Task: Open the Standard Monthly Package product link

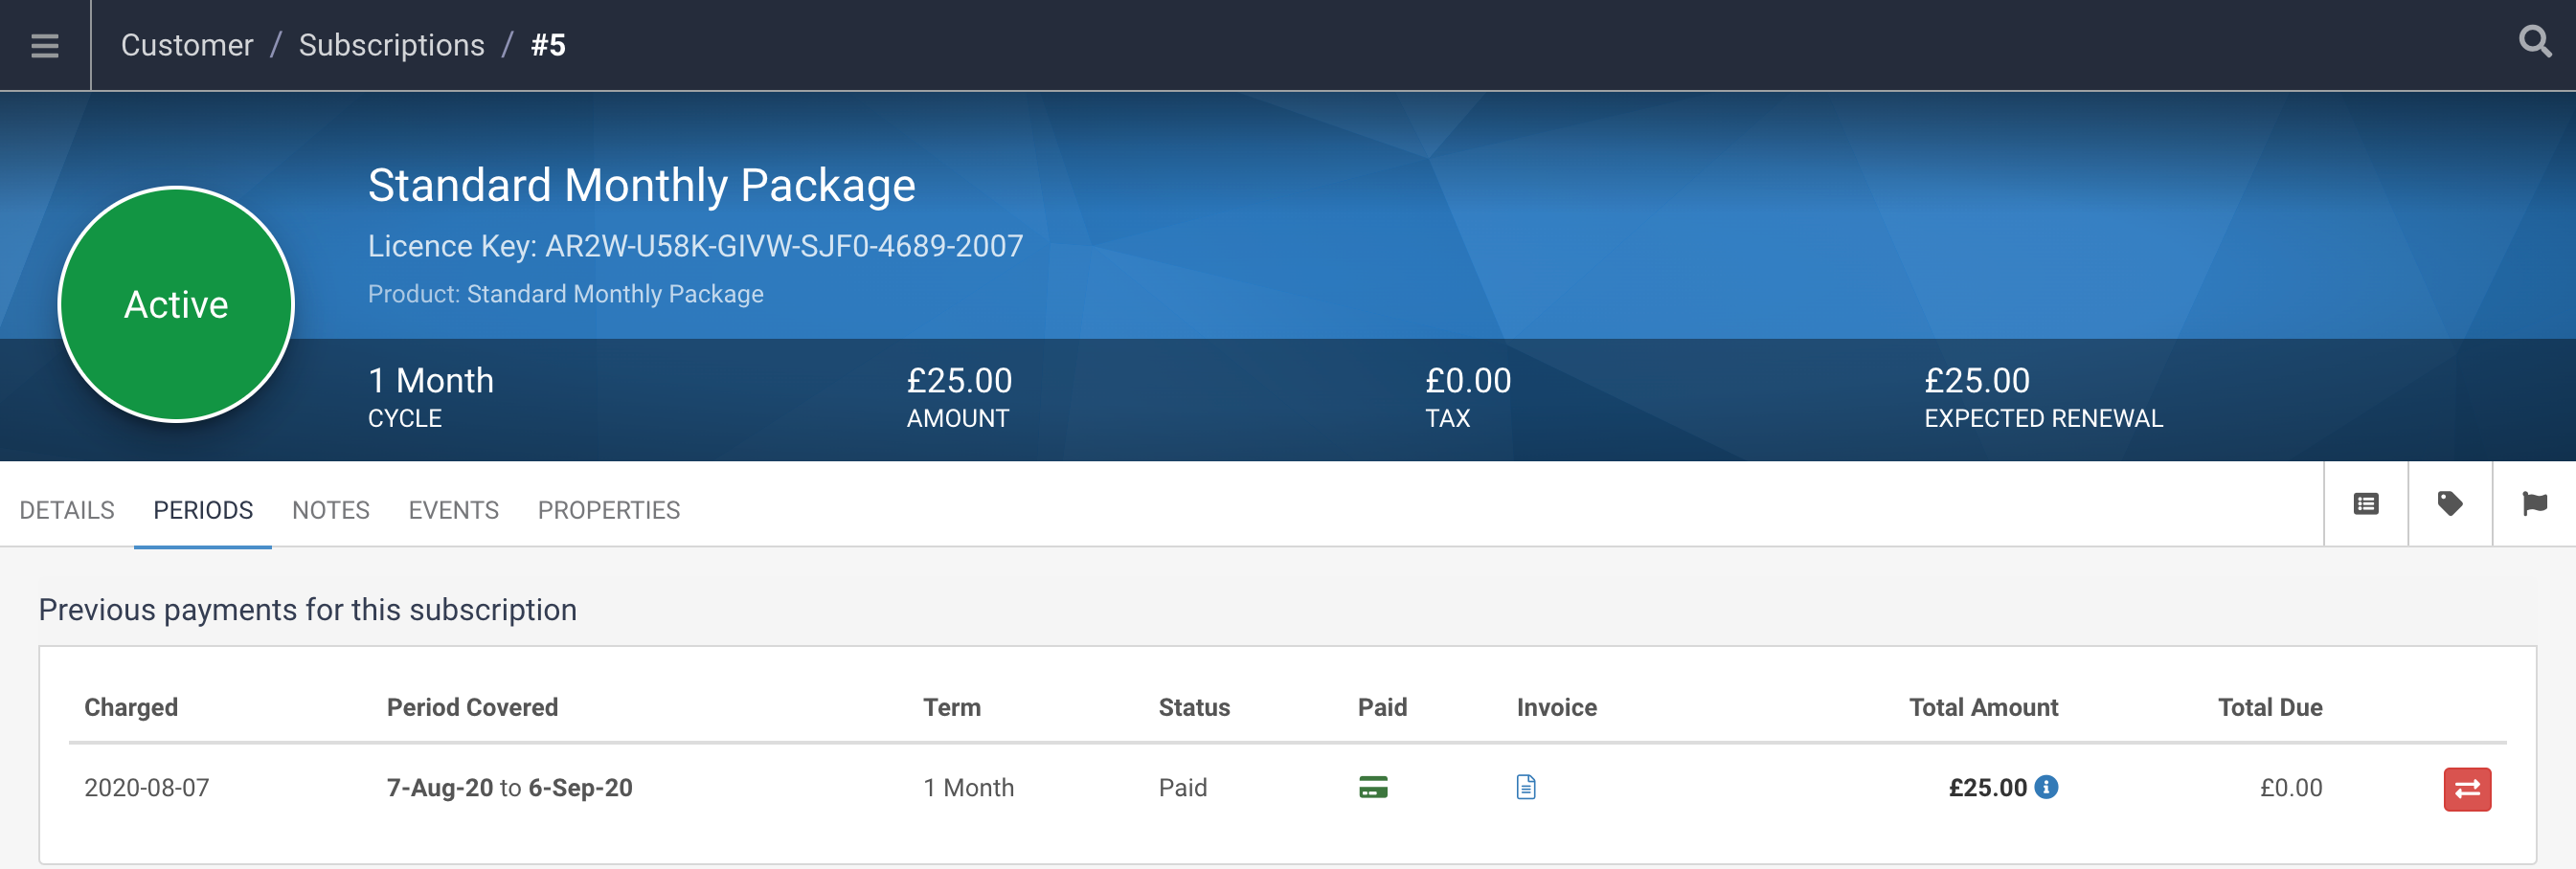Action: 615,294
